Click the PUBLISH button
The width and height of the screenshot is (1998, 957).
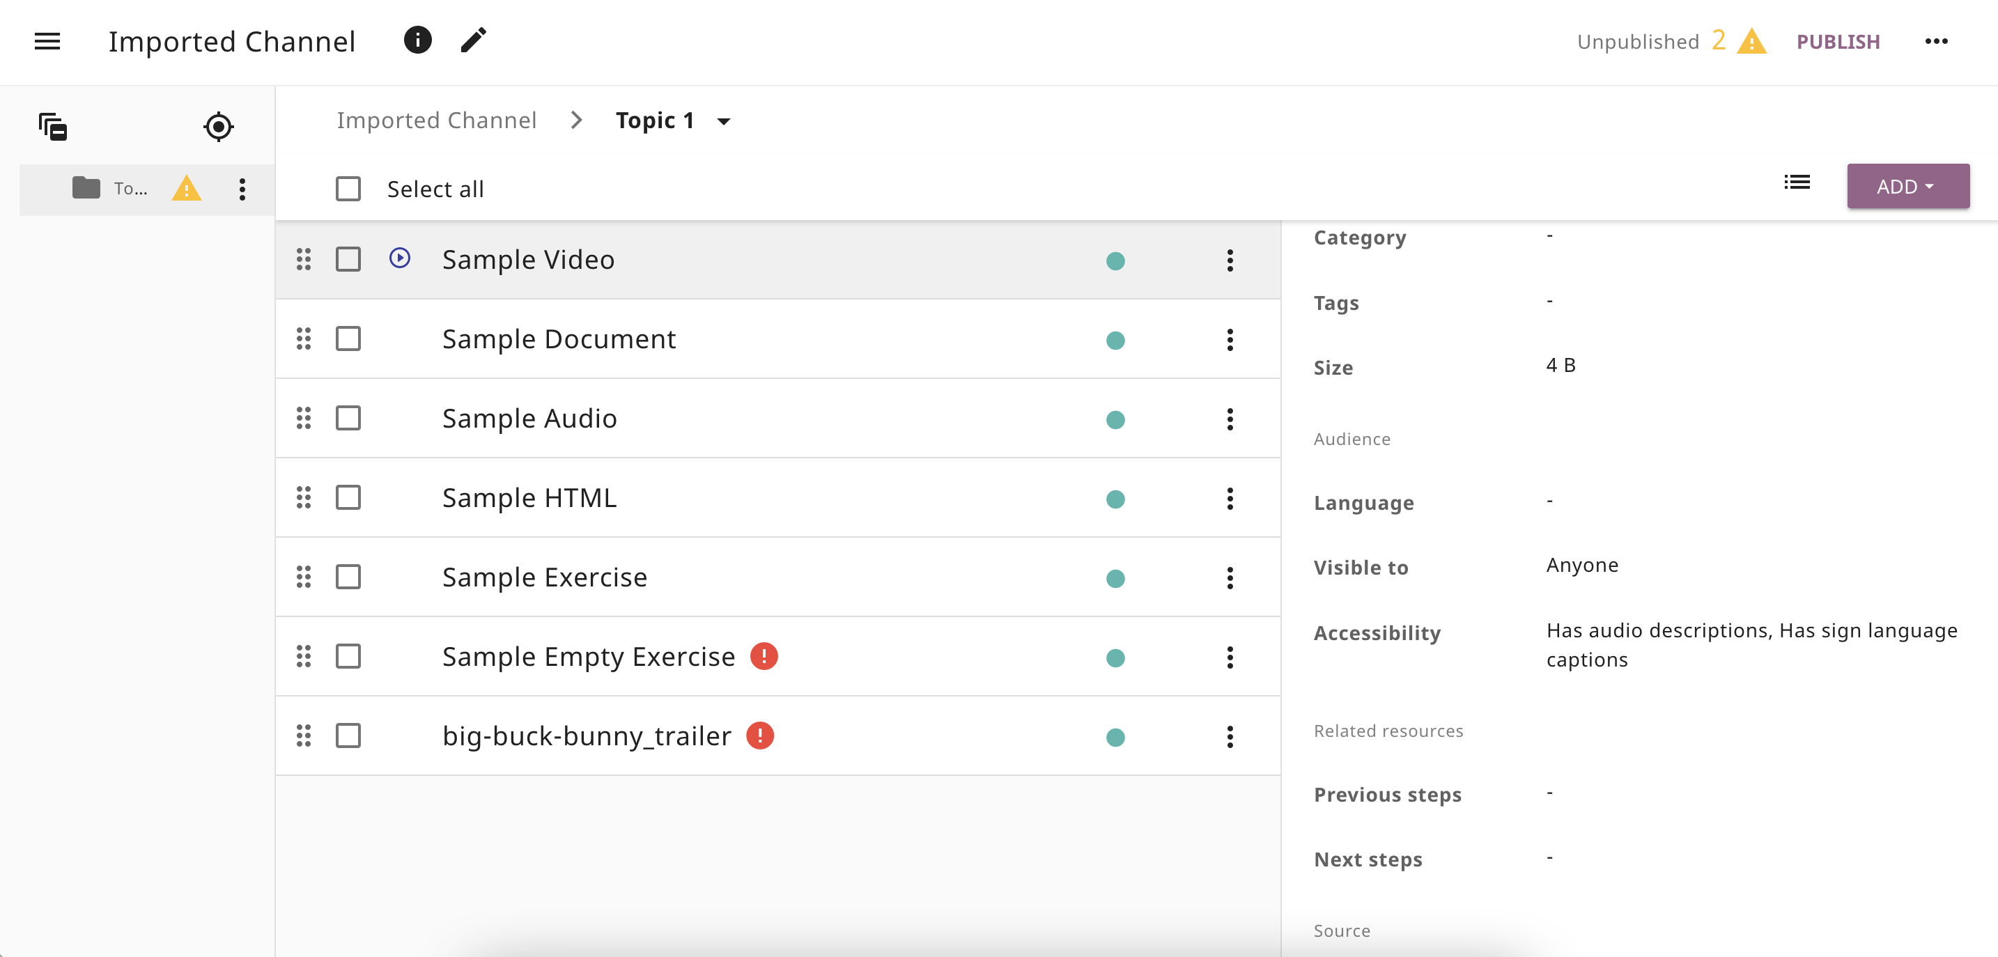(x=1838, y=41)
